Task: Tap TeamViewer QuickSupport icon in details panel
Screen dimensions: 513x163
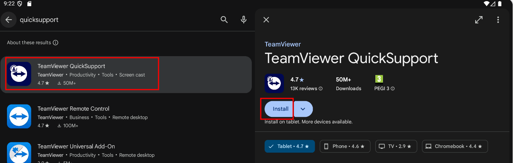Action: pyautogui.click(x=274, y=83)
